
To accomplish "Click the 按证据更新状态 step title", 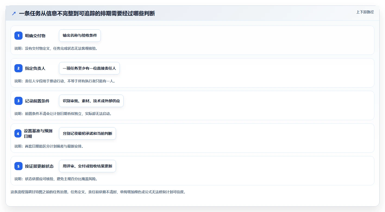I will (39, 166).
